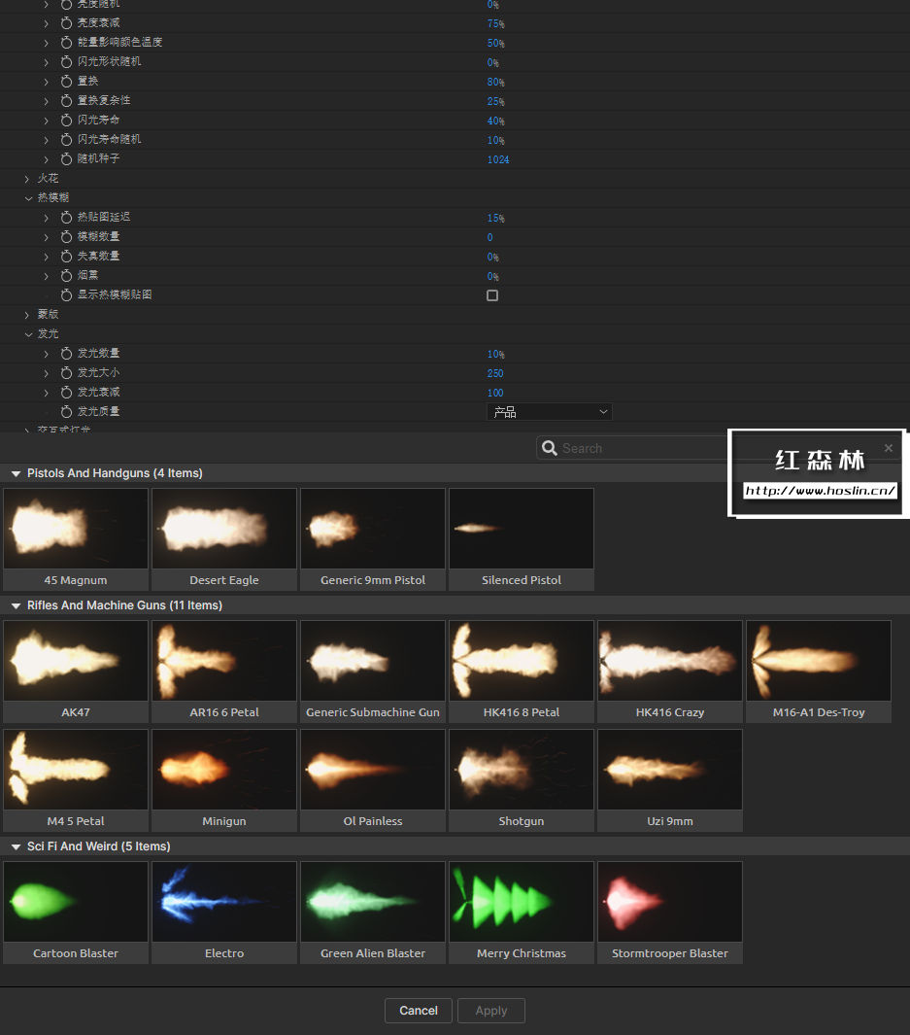Select the Merry Christmas preset thumbnail
This screenshot has width=910, height=1035.
[x=521, y=901]
